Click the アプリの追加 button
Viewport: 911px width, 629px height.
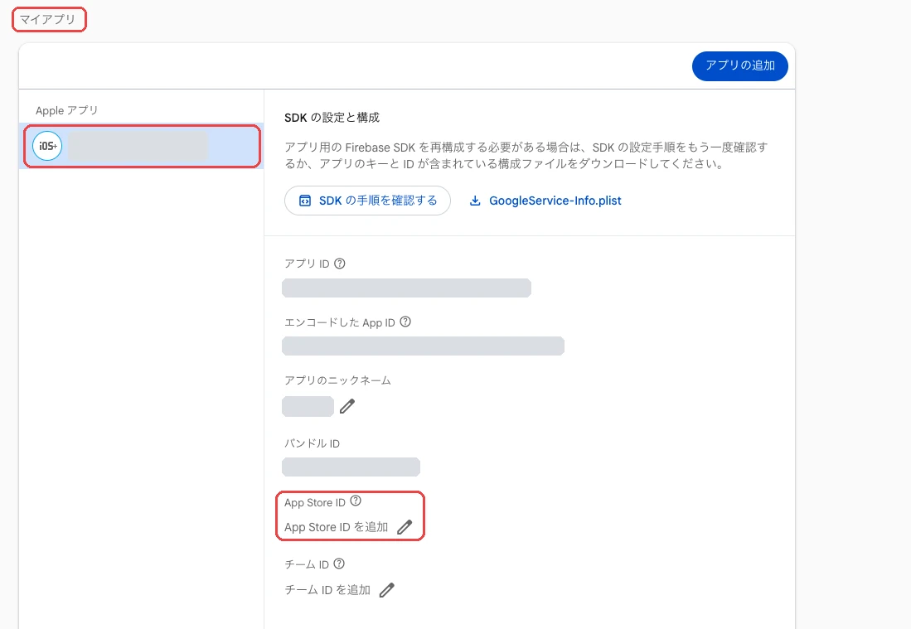[739, 66]
